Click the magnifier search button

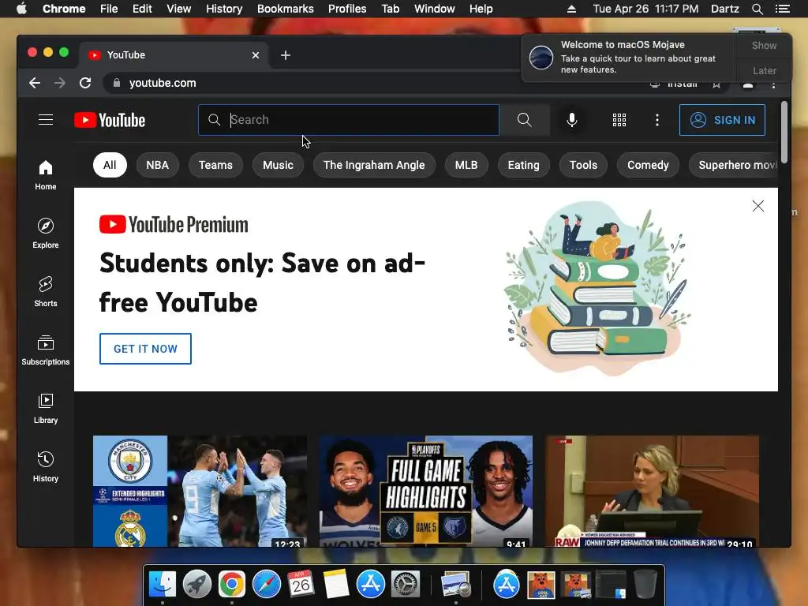click(524, 120)
